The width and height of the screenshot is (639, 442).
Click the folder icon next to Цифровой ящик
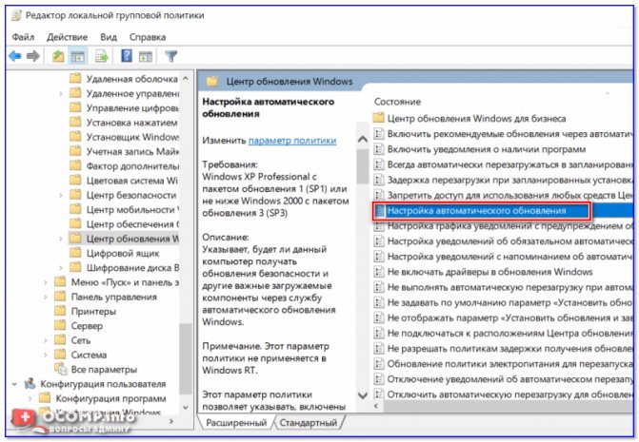click(x=75, y=253)
